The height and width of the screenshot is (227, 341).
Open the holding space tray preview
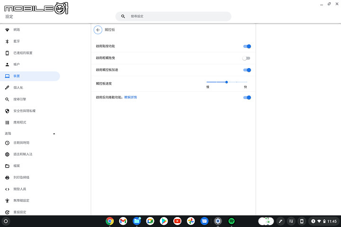pyautogui.click(x=266, y=221)
